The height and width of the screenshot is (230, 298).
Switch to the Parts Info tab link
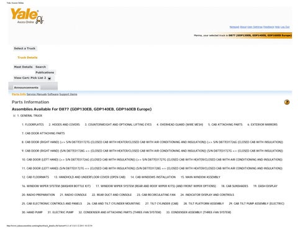tap(19, 94)
